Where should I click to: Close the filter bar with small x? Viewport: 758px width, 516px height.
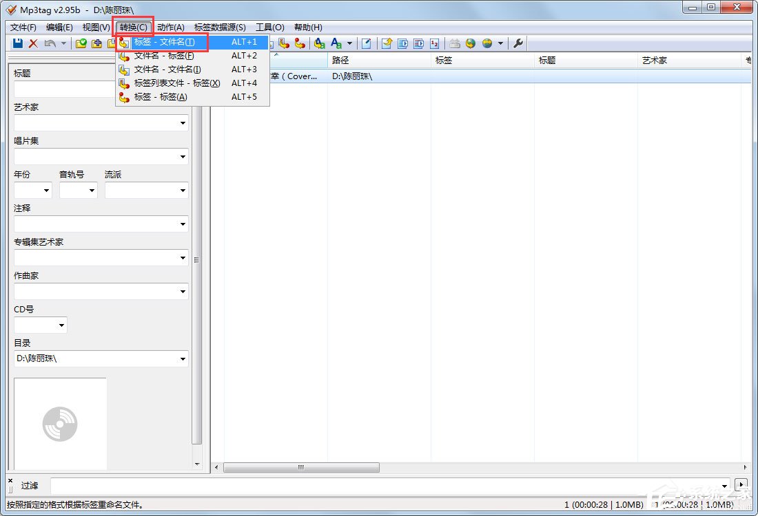(x=10, y=481)
